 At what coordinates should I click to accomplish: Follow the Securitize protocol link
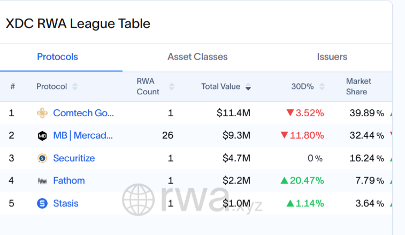click(74, 158)
